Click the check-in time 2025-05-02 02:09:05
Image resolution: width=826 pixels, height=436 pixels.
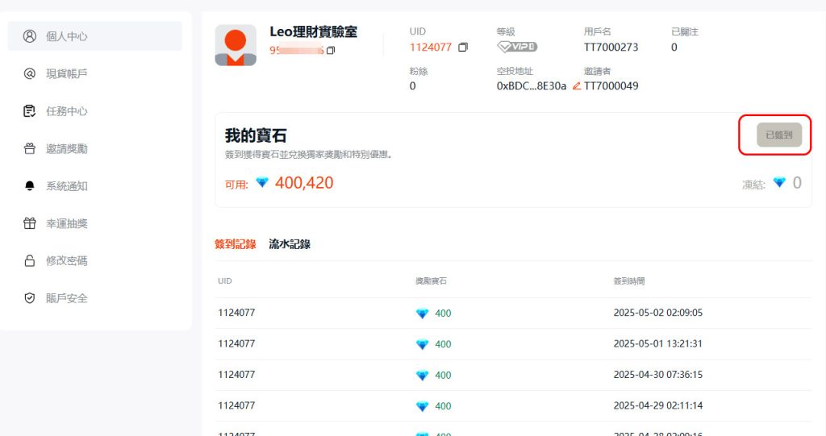658,313
